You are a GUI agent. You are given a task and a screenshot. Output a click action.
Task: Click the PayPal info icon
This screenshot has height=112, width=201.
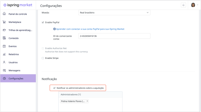(x=54, y=29)
